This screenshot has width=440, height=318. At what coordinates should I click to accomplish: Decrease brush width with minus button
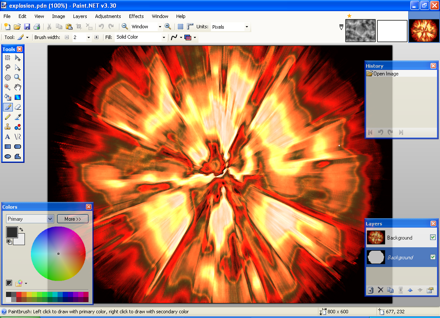pos(67,37)
